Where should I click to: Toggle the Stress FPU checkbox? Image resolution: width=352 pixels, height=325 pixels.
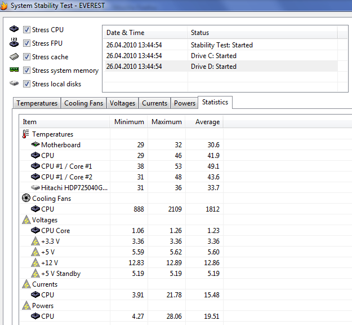pyautogui.click(x=26, y=43)
